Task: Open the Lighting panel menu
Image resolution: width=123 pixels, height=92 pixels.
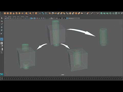Action: [x=14, y=17]
